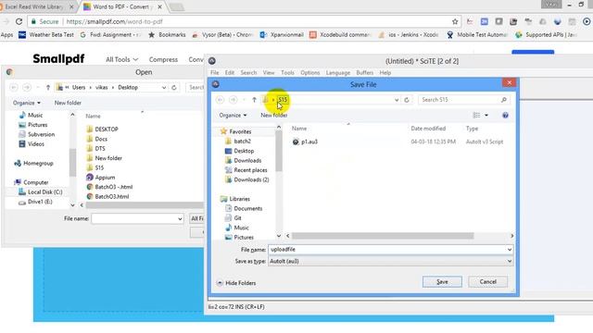Click Hide Folders in Save File dialog

click(236, 283)
